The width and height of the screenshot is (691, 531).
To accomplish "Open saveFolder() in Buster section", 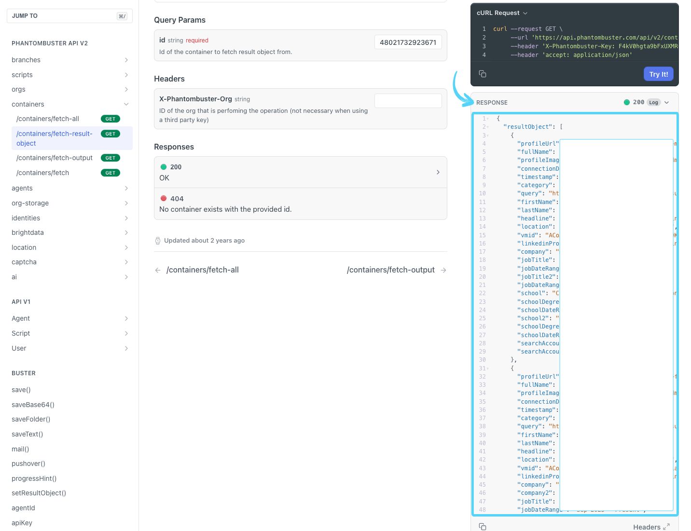I will [x=31, y=419].
